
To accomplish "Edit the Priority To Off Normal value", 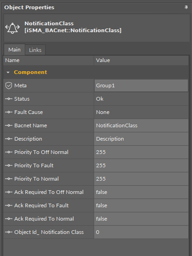I will pyautogui.click(x=141, y=152).
